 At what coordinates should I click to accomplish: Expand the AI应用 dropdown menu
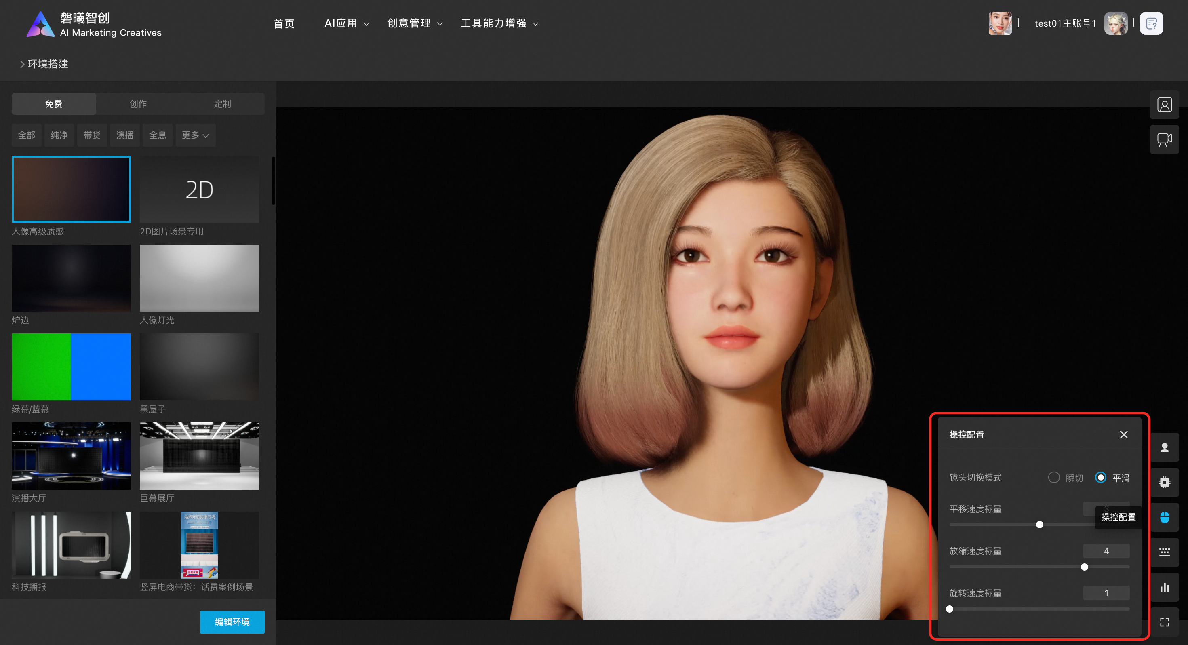347,23
